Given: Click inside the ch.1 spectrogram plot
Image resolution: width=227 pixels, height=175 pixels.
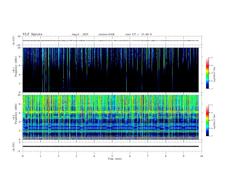Looking at the screenshot, I should (111, 70).
